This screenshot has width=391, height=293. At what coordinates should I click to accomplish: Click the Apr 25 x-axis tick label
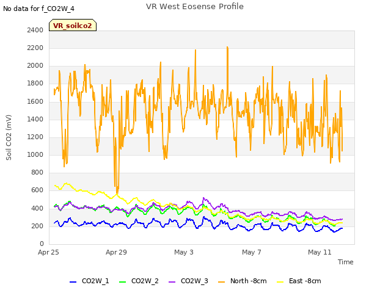pyautogui.click(x=48, y=252)
